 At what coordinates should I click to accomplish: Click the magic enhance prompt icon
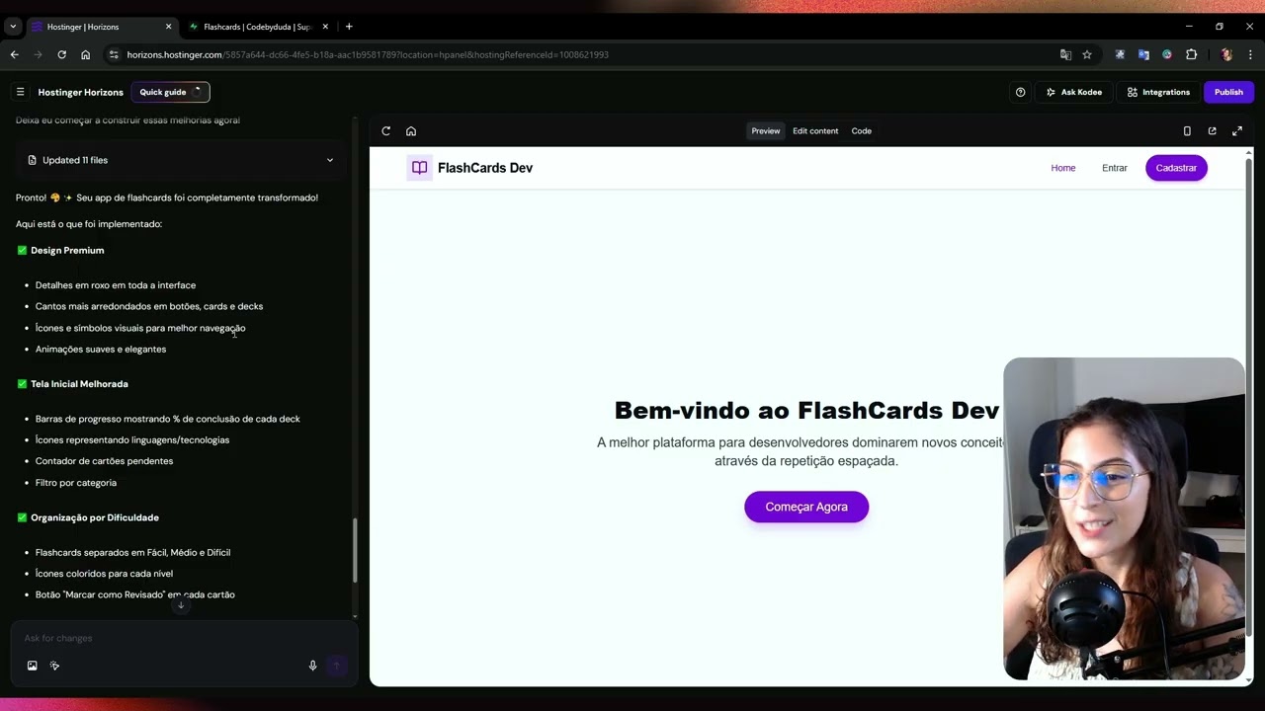click(x=54, y=666)
